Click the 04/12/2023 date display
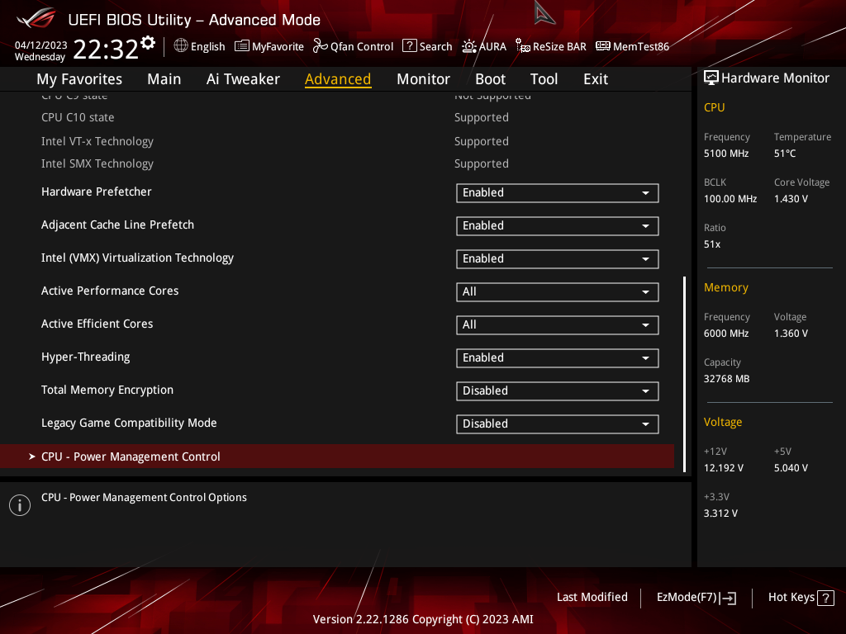Image resolution: width=846 pixels, height=634 pixels. coord(41,45)
